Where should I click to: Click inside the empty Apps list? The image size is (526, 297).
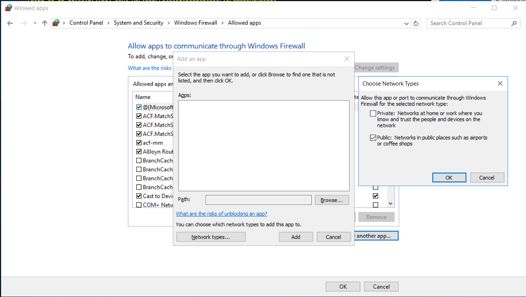[264, 146]
